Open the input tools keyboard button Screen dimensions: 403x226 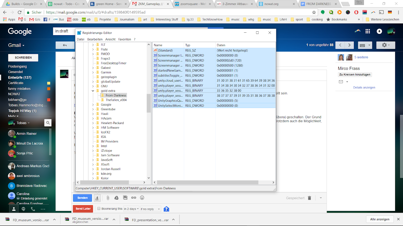point(365,45)
